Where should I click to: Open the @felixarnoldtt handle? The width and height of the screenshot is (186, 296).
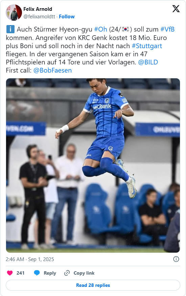tap(39, 17)
